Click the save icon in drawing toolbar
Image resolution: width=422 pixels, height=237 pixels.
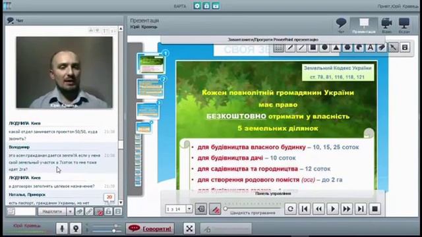[x=405, y=48]
